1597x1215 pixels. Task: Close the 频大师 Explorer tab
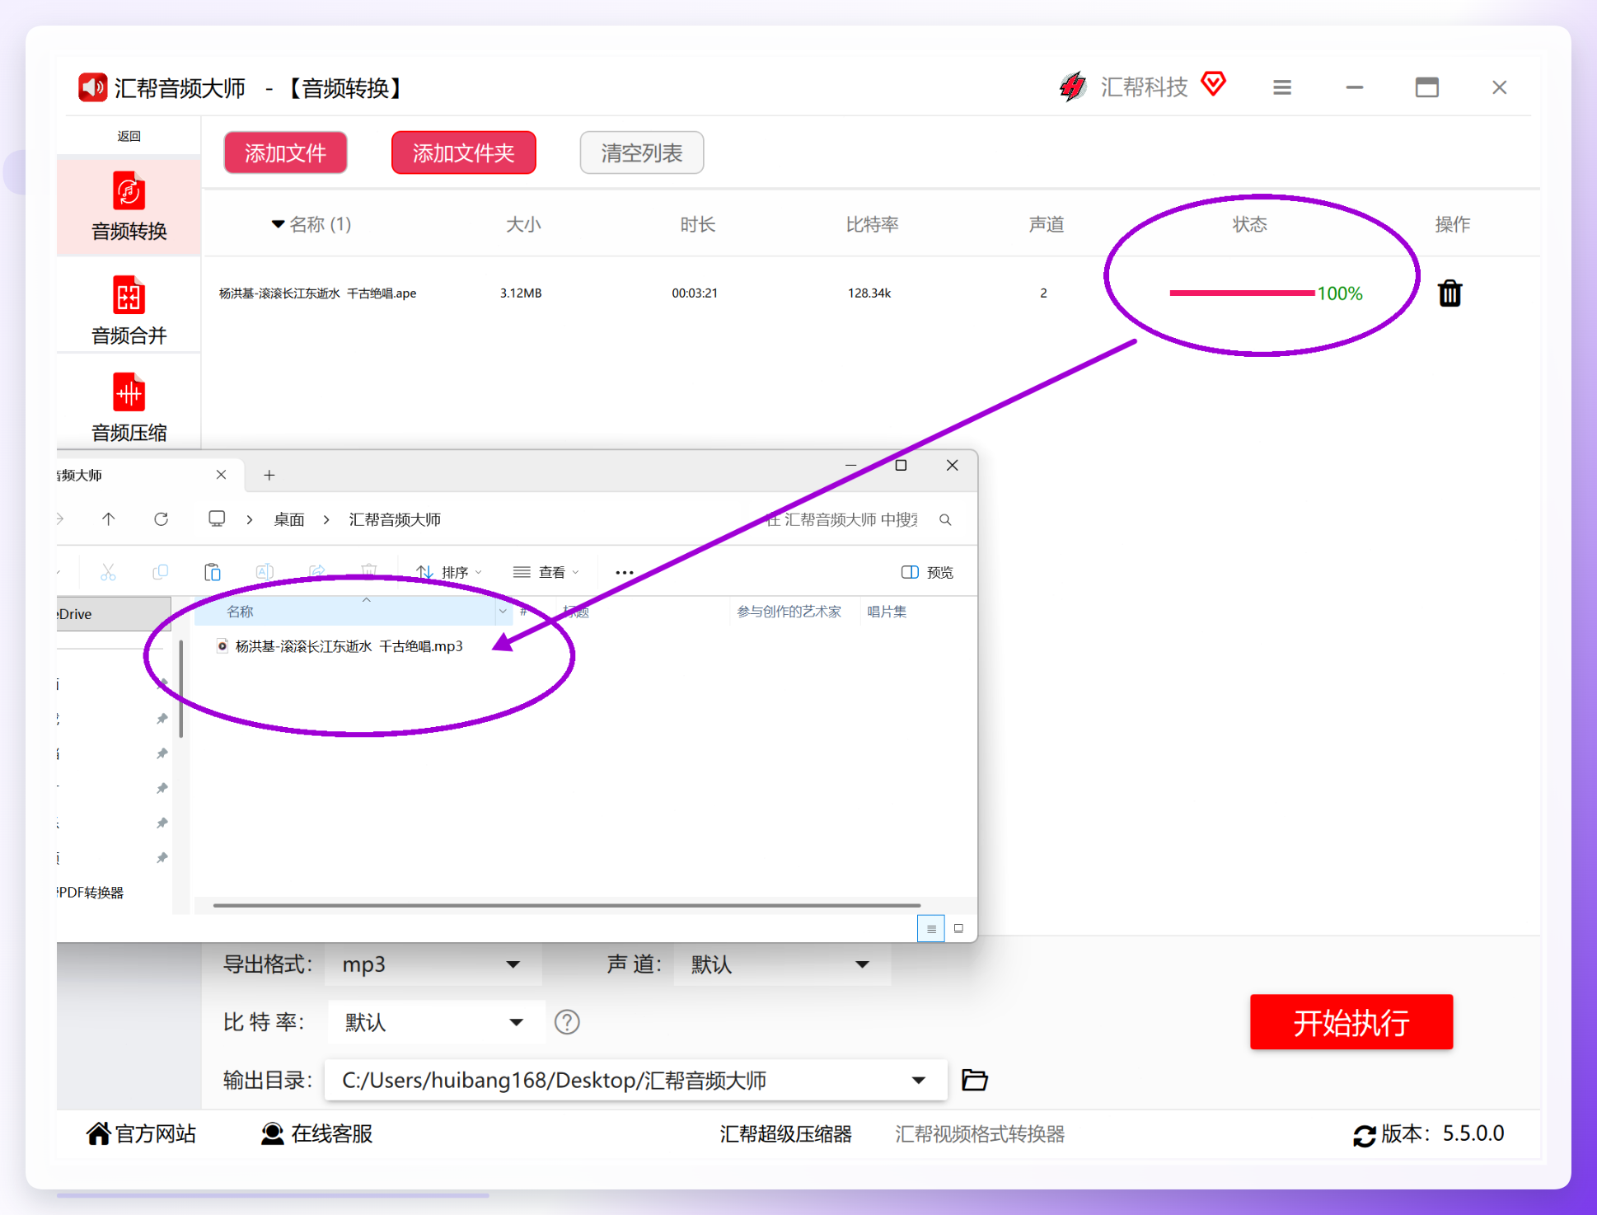pyautogui.click(x=221, y=475)
